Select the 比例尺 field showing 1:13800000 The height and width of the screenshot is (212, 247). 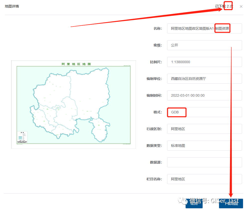[205, 62]
